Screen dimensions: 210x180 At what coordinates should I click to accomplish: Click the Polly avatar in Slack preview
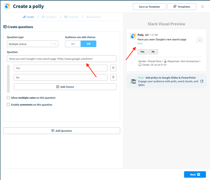(133, 36)
